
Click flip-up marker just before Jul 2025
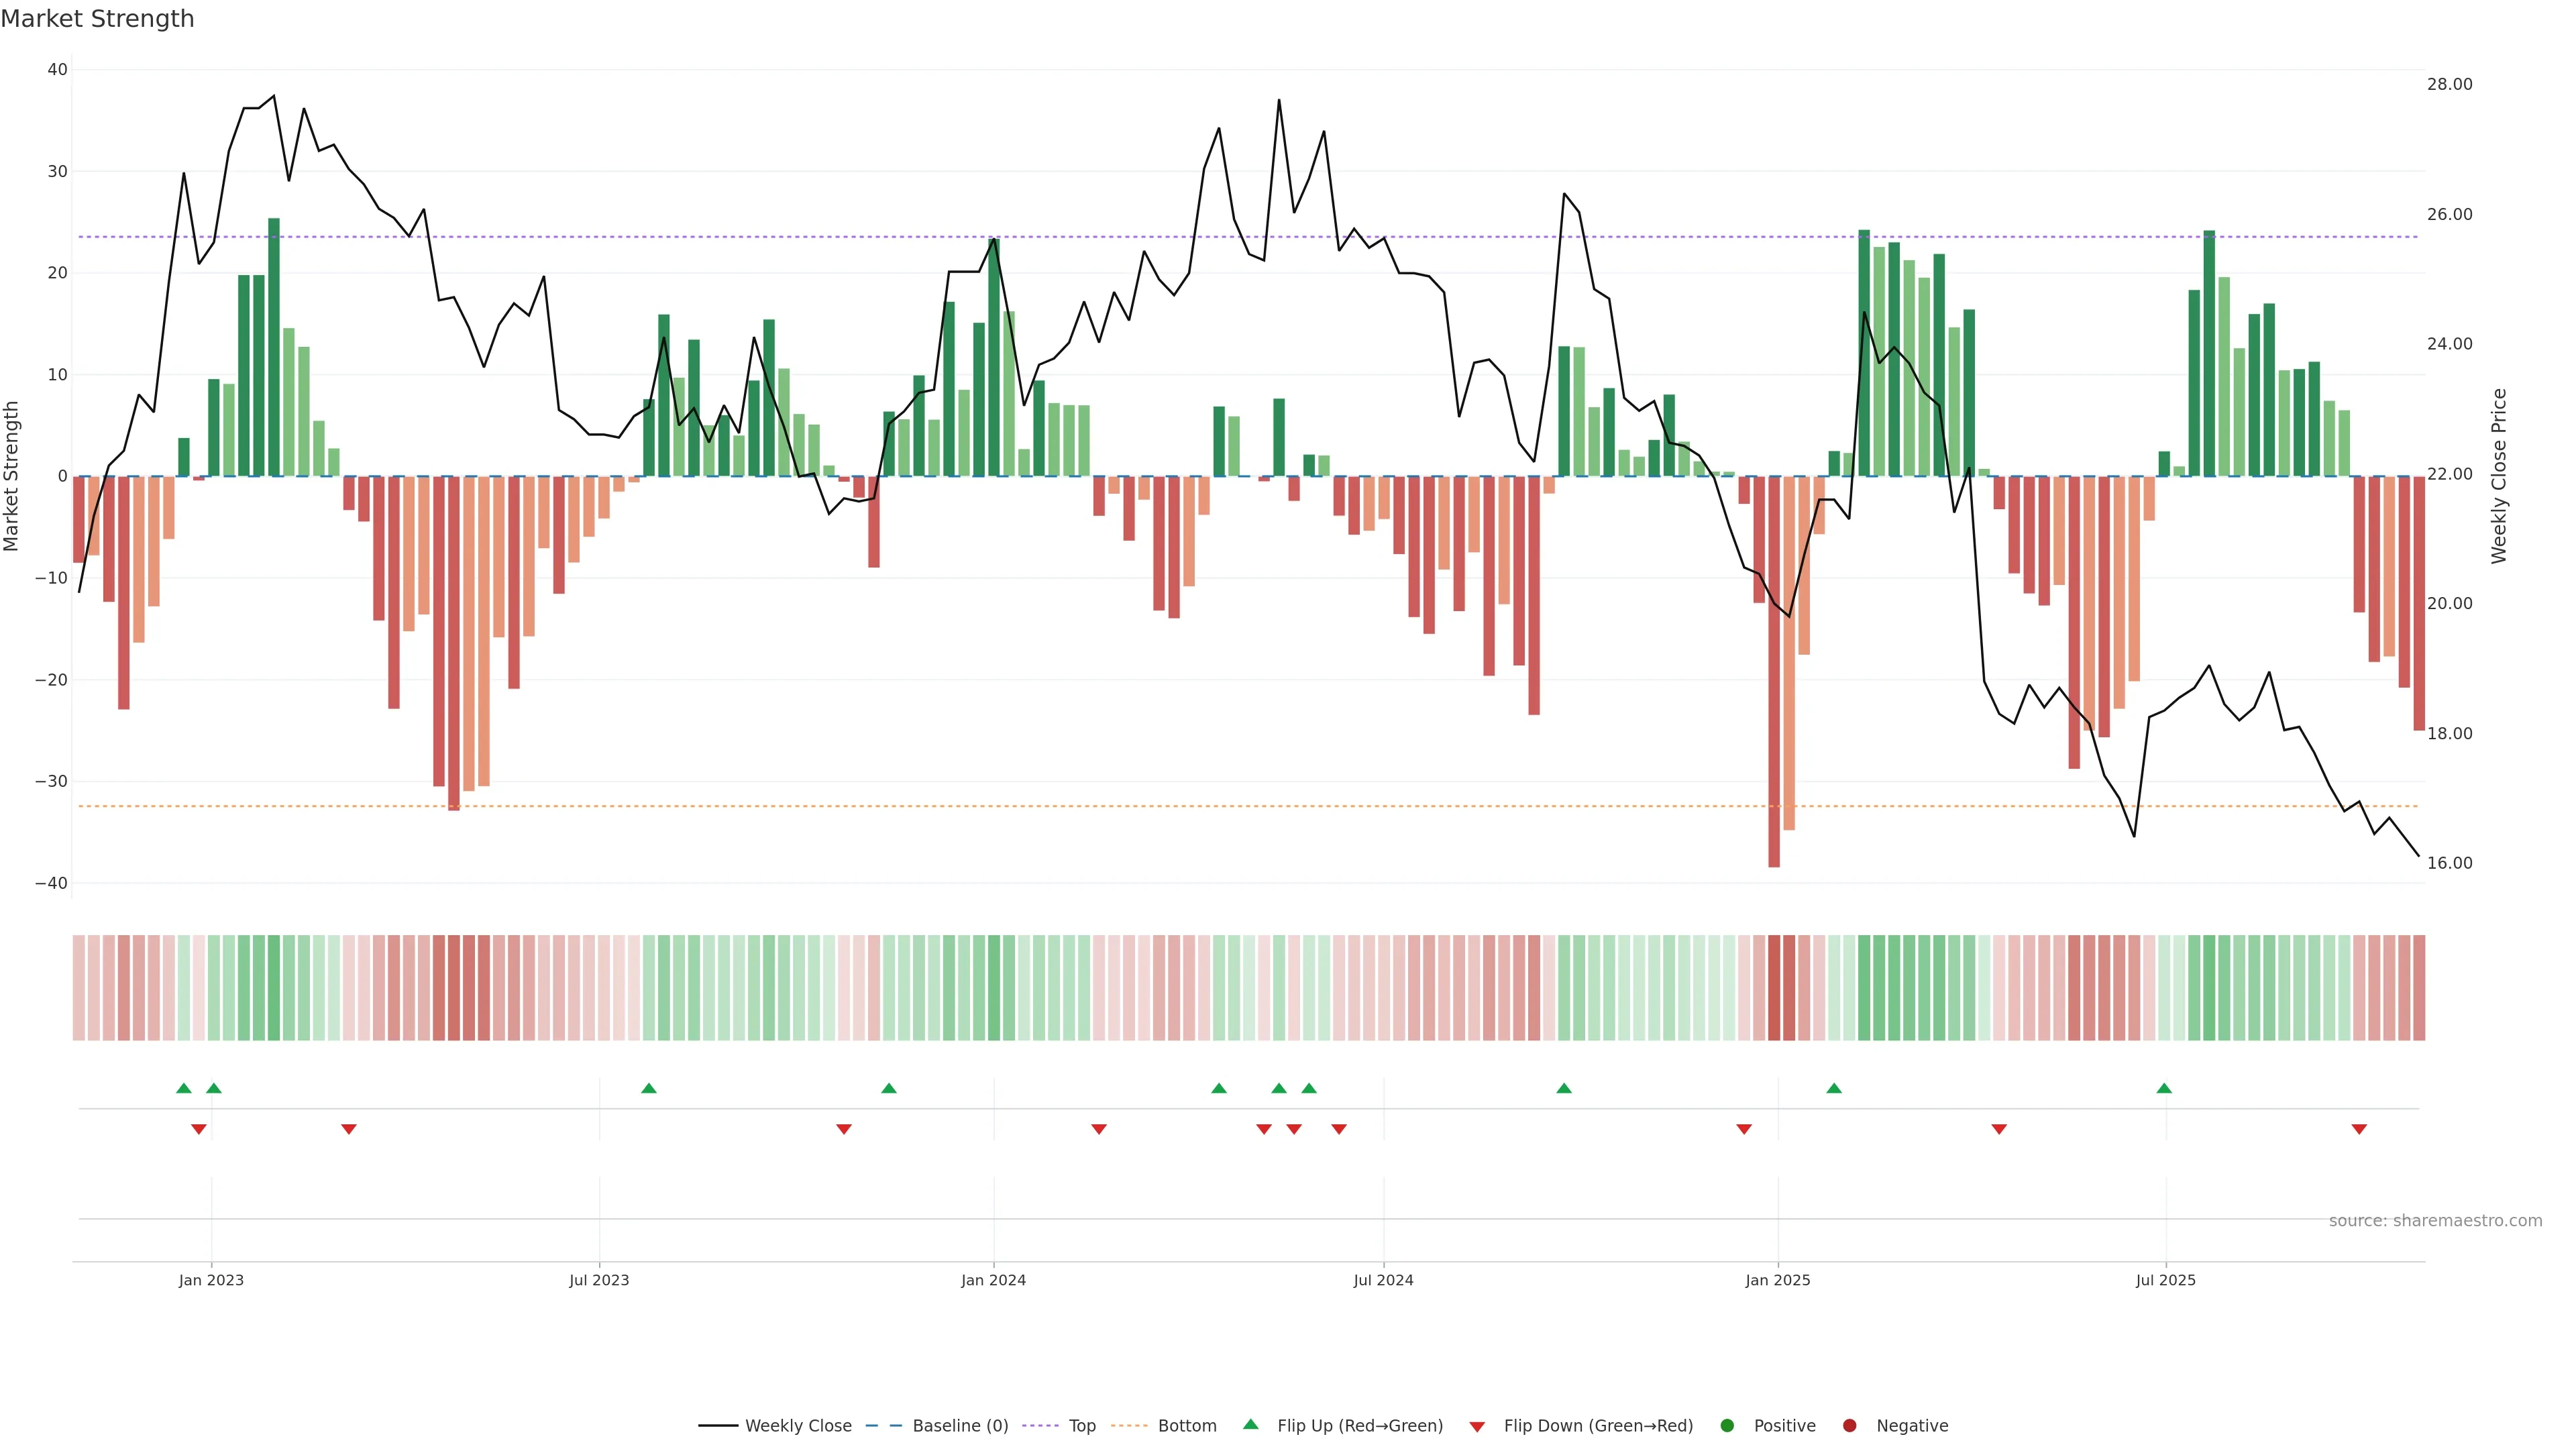point(2164,1088)
